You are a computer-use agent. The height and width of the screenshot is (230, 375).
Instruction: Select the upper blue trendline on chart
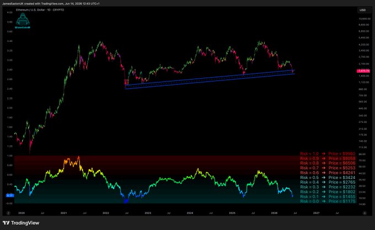click(x=210, y=78)
